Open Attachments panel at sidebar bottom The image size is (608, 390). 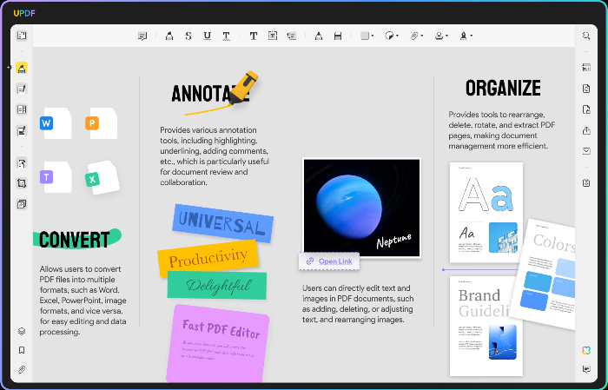[22, 369]
